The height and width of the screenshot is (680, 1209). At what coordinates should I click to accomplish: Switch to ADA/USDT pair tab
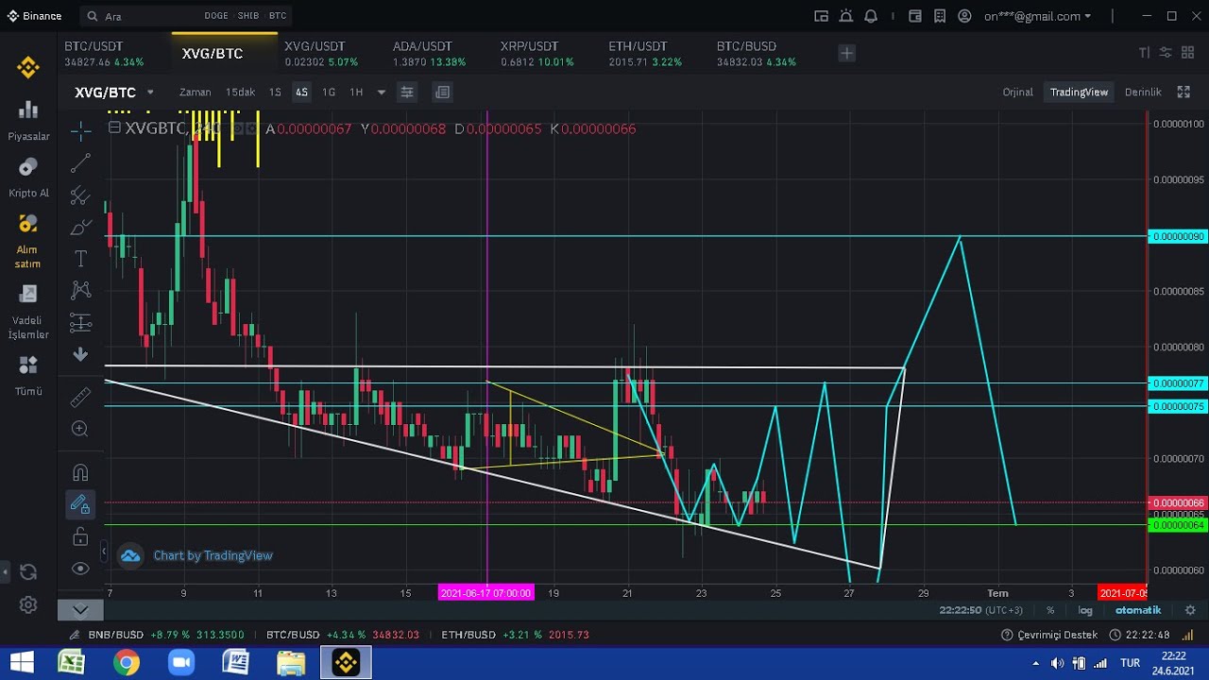tap(429, 54)
